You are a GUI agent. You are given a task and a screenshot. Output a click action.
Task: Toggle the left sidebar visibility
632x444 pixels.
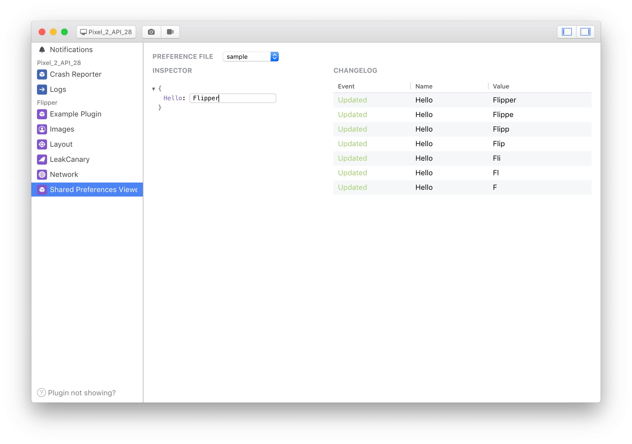click(566, 32)
